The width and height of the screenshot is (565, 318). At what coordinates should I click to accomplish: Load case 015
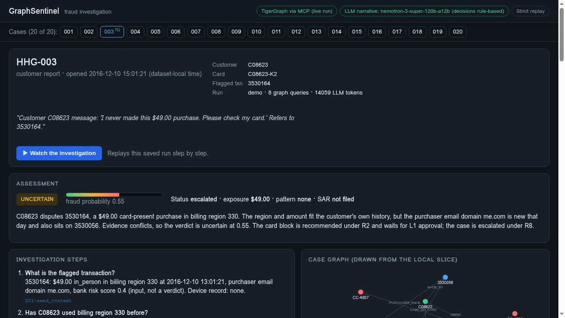pyautogui.click(x=357, y=32)
